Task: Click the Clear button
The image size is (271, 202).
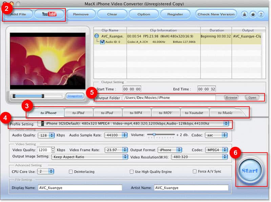Action: tap(112, 14)
